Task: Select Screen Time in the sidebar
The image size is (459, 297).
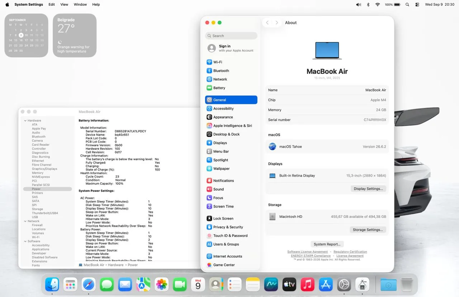Action: (231, 206)
